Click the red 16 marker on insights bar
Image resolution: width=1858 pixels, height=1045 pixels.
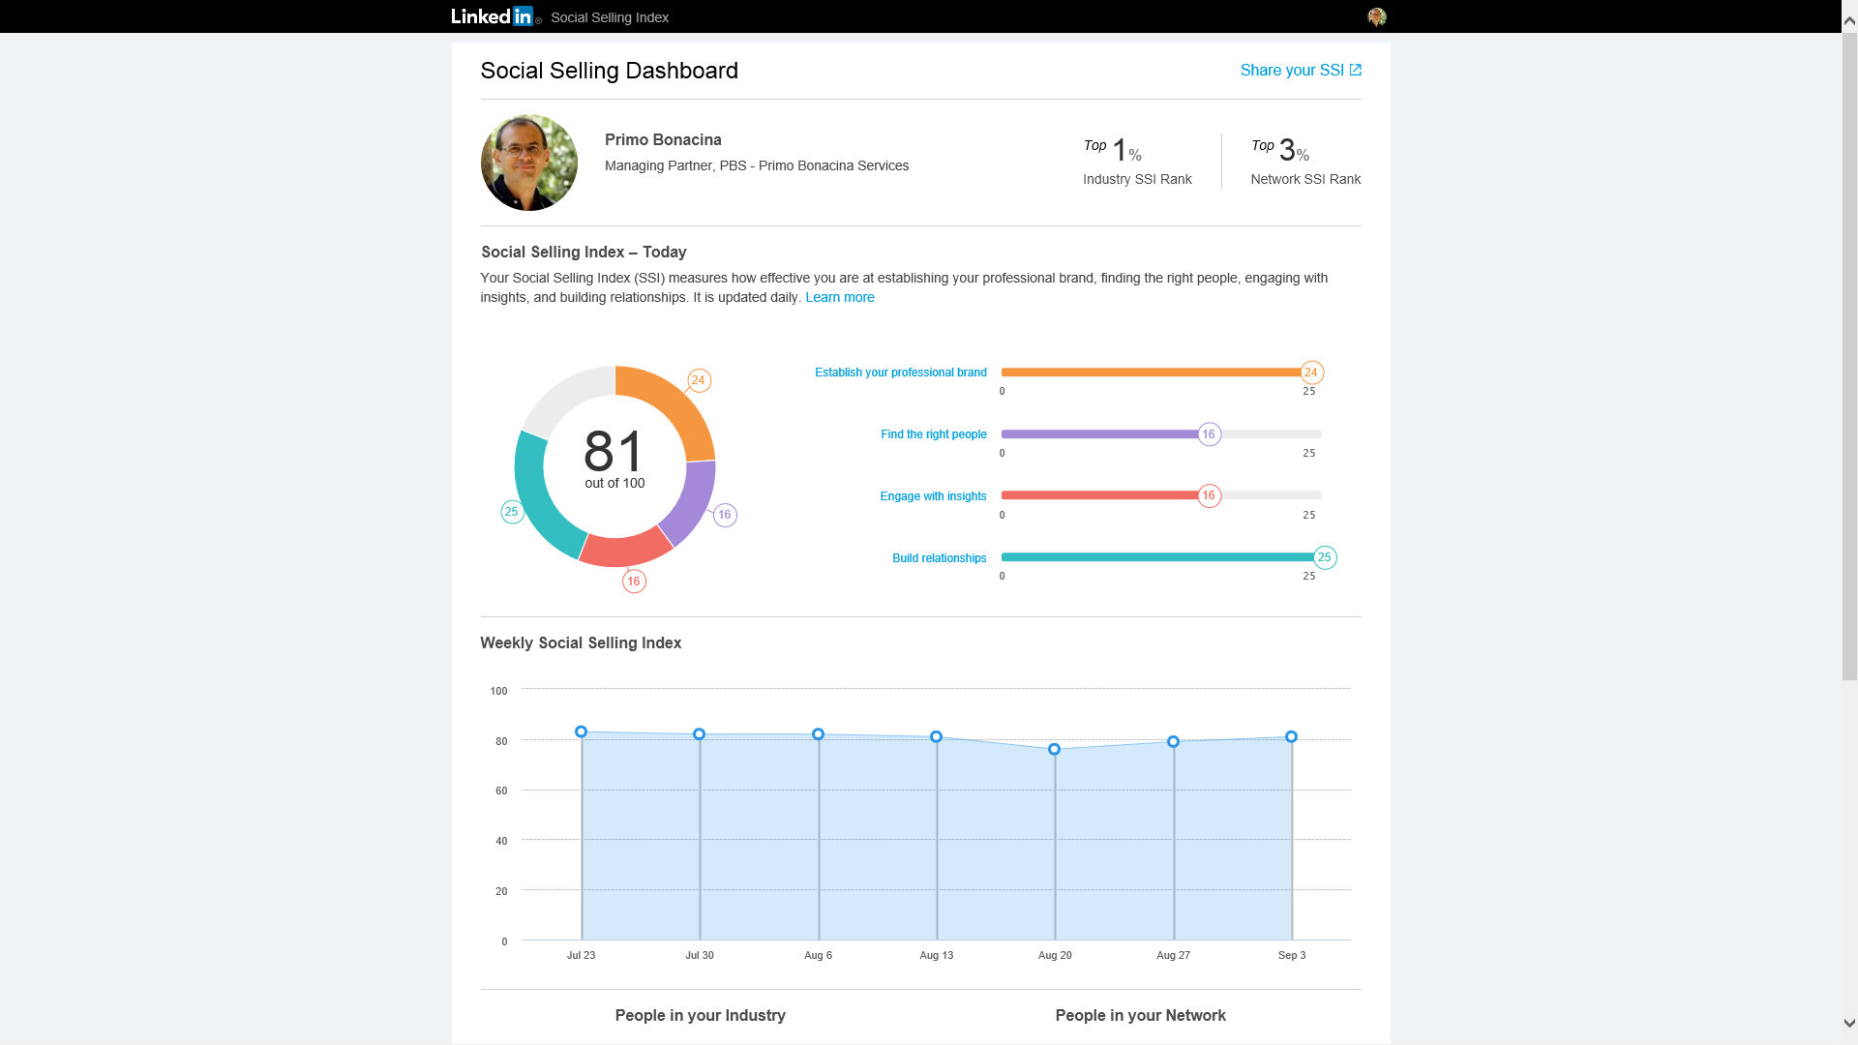(1209, 495)
